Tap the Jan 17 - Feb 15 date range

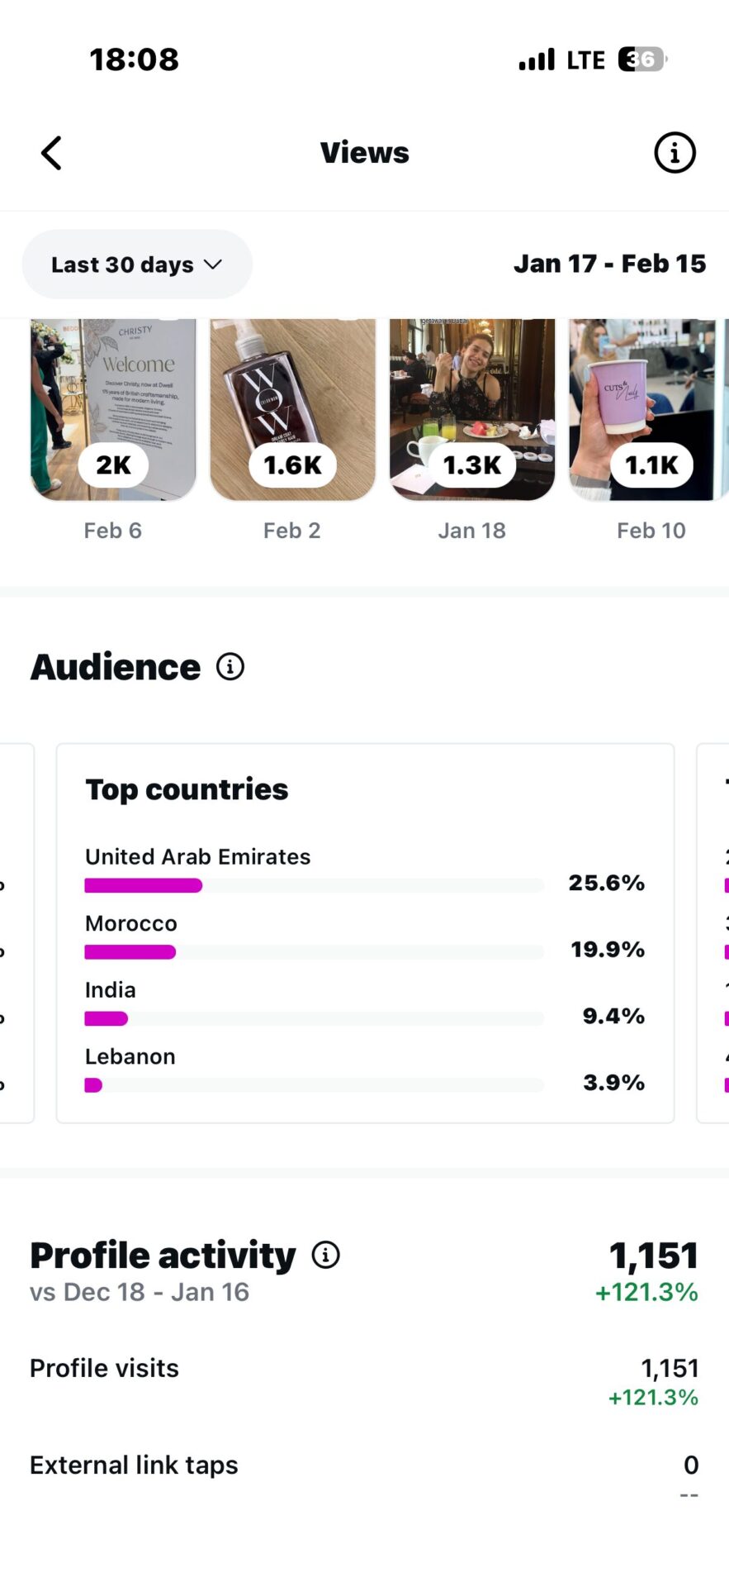pyautogui.click(x=609, y=264)
